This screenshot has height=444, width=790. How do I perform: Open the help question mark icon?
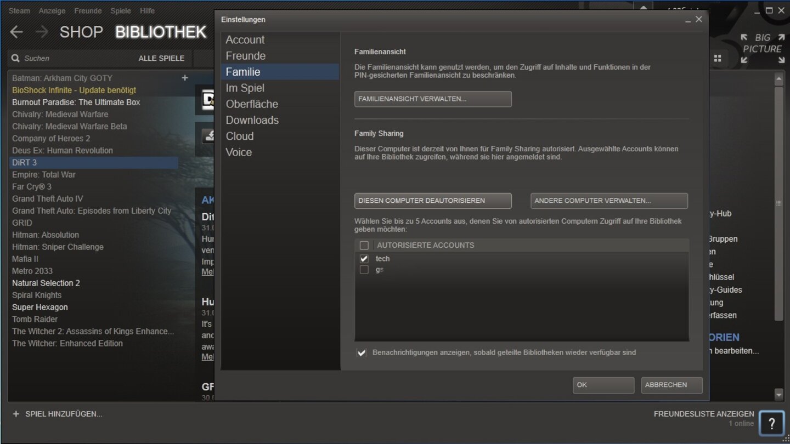tap(771, 423)
